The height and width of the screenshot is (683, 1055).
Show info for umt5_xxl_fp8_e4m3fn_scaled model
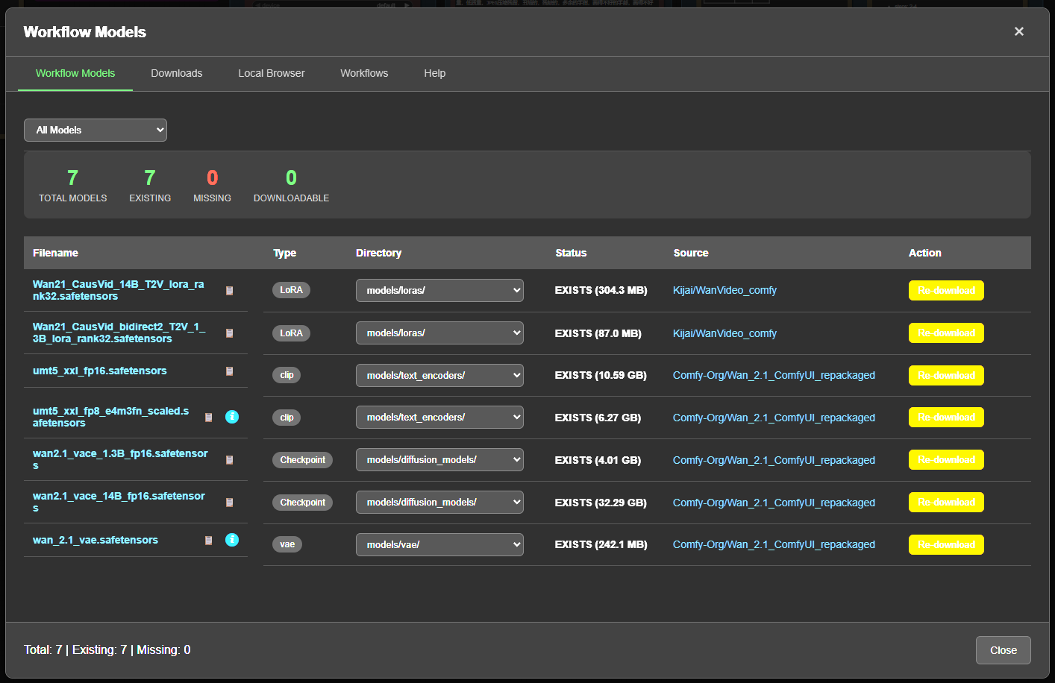[232, 417]
